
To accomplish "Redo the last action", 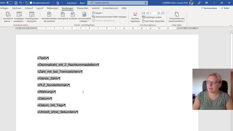I will [x=27, y=3].
